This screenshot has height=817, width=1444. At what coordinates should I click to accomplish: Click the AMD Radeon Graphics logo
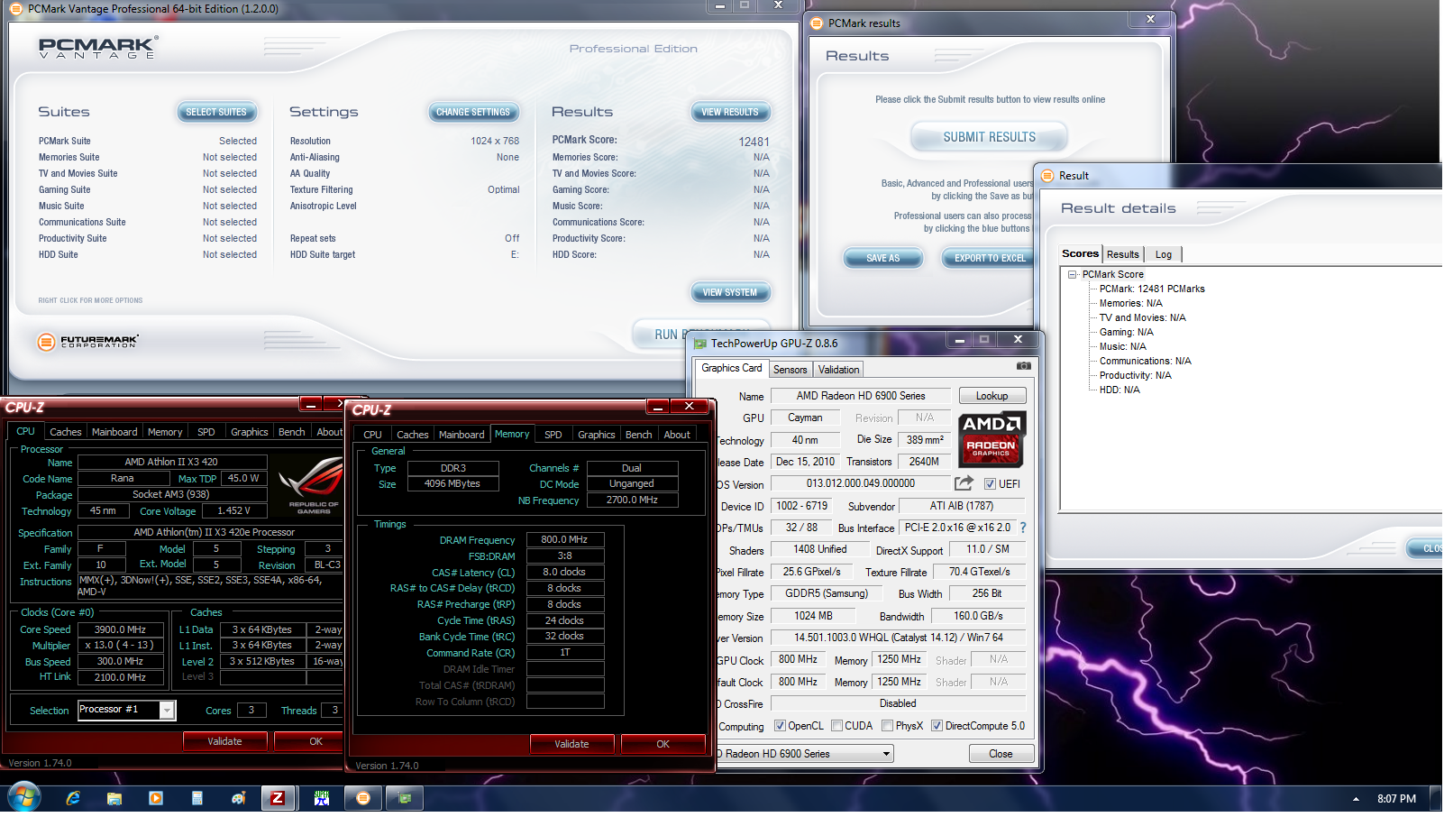pos(992,438)
